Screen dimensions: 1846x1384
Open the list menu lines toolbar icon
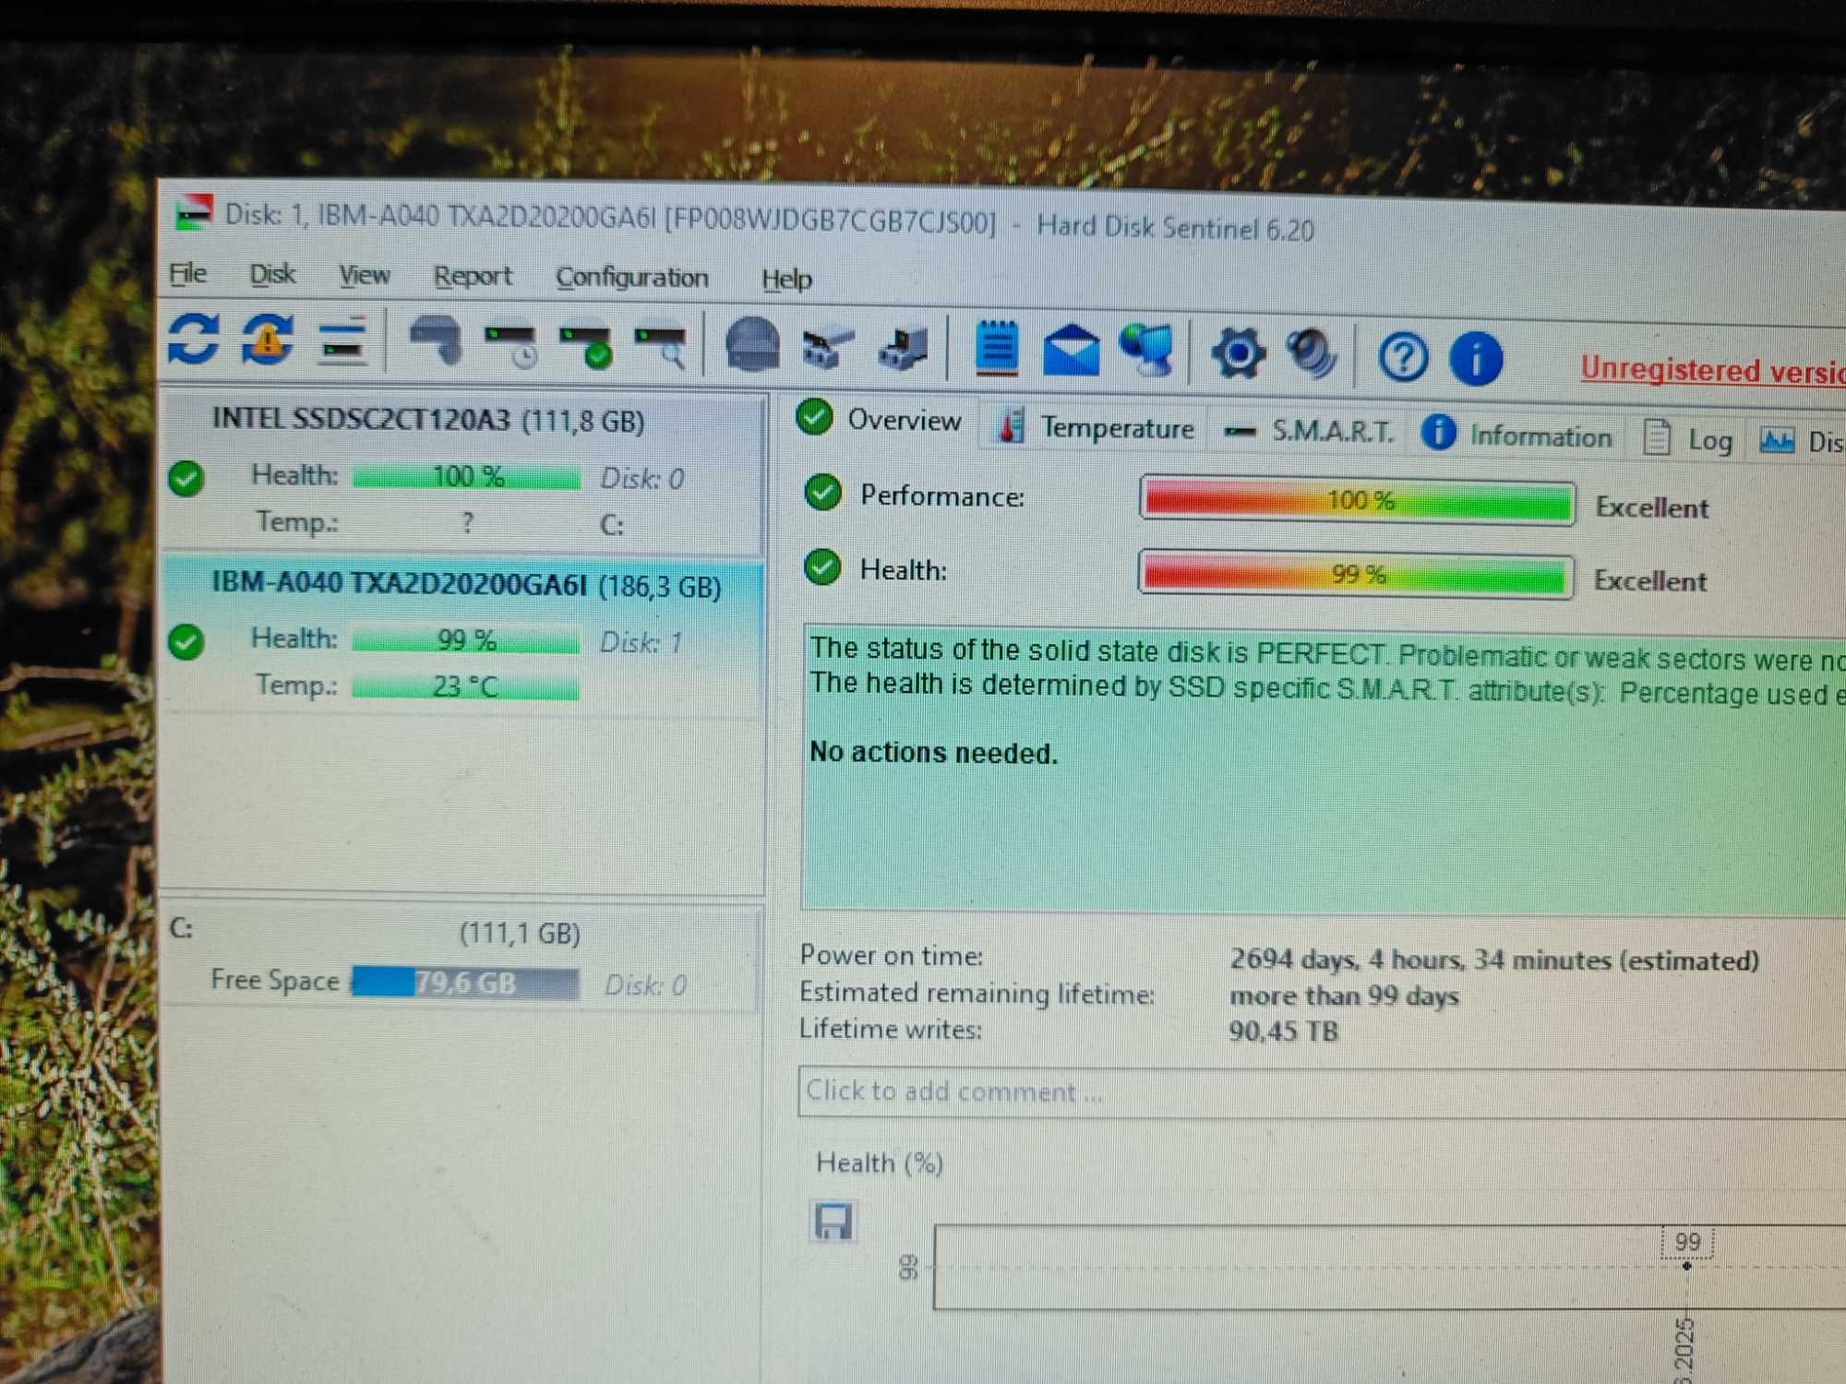(x=342, y=342)
